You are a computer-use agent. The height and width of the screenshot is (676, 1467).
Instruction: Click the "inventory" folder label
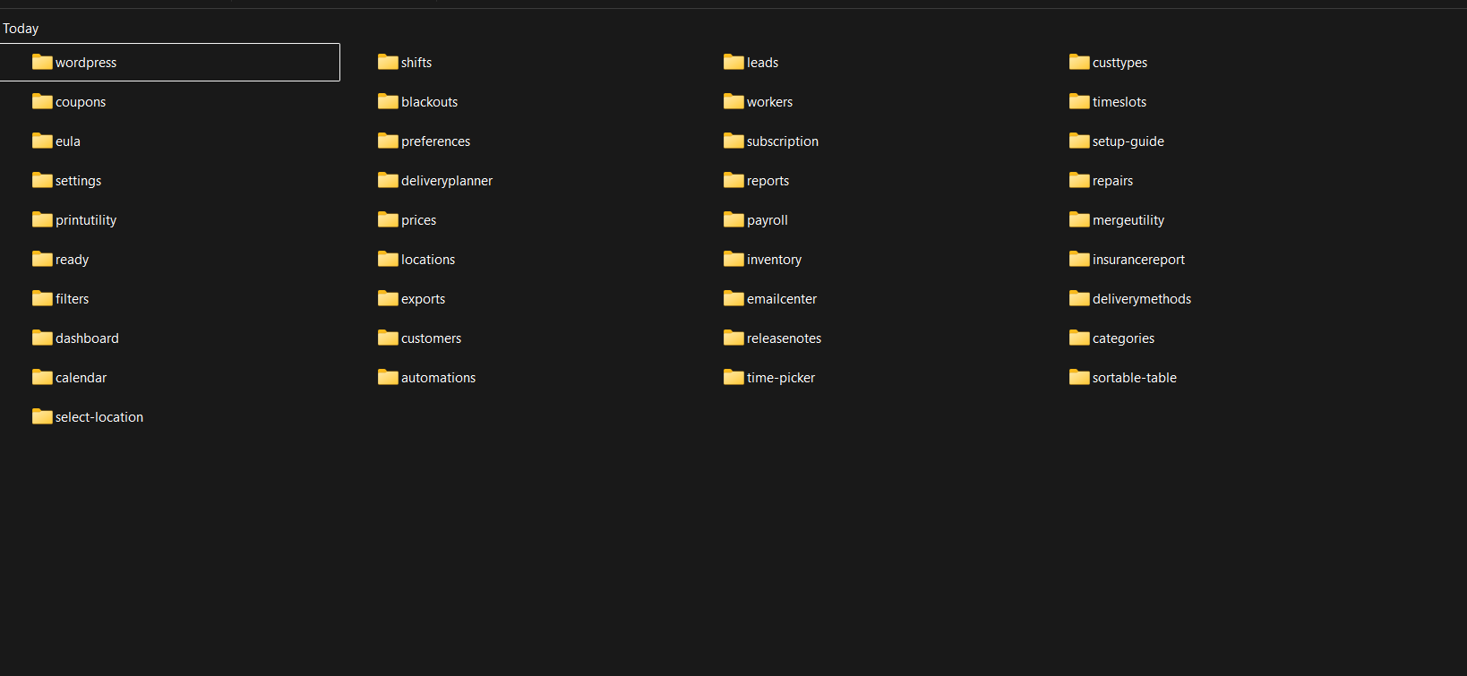pos(774,260)
